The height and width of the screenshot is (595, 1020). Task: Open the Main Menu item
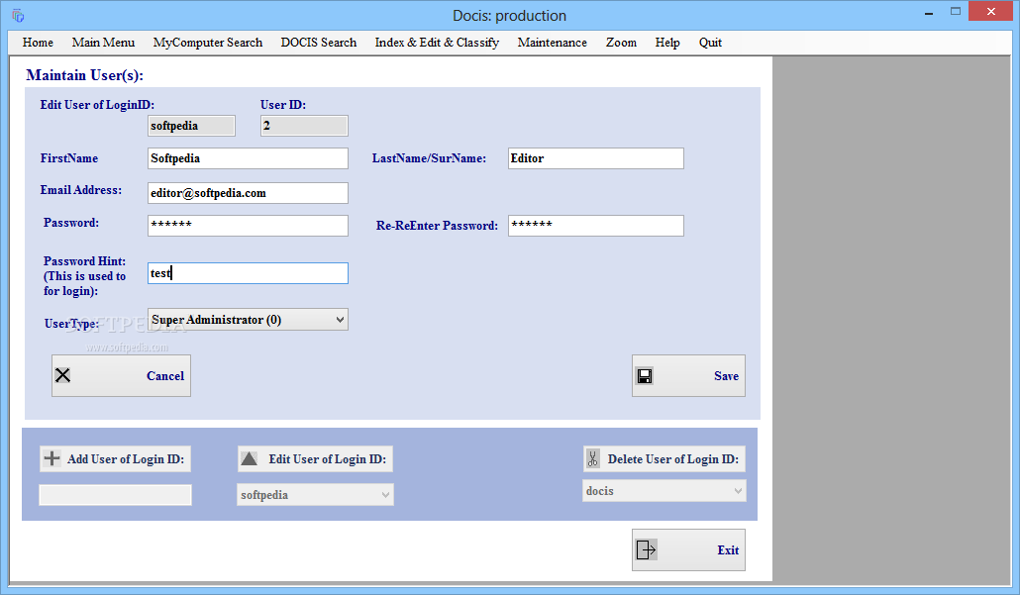pyautogui.click(x=103, y=43)
